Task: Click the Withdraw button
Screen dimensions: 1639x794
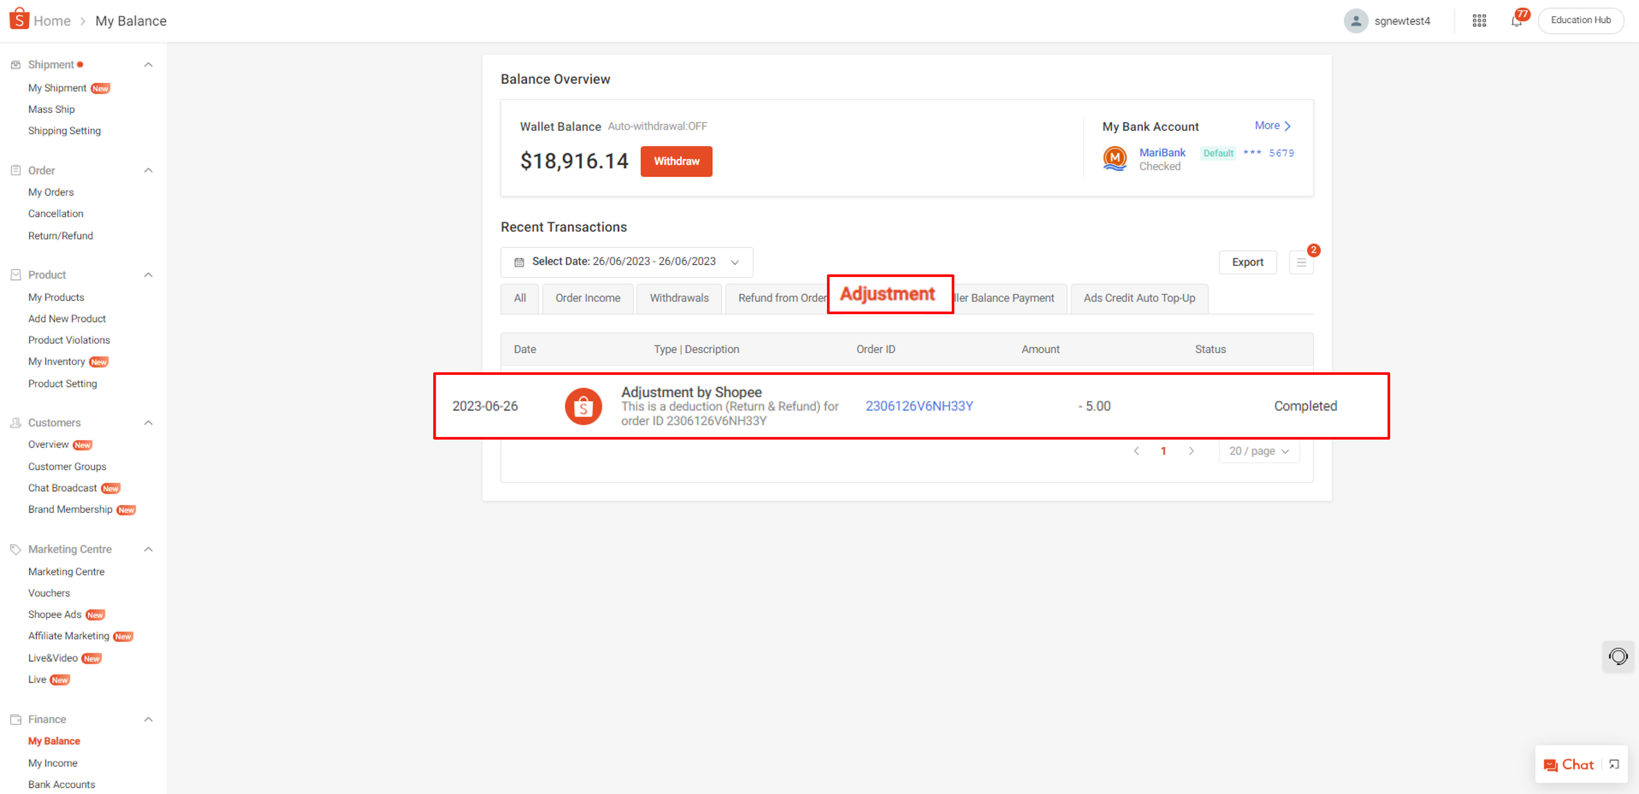Action: tap(676, 161)
